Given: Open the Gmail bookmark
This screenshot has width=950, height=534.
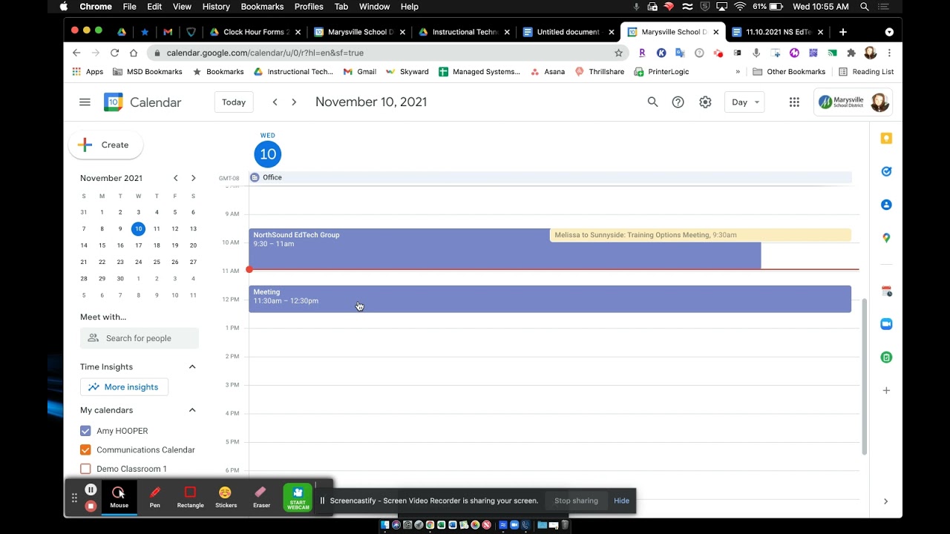Looking at the screenshot, I should tap(360, 72).
